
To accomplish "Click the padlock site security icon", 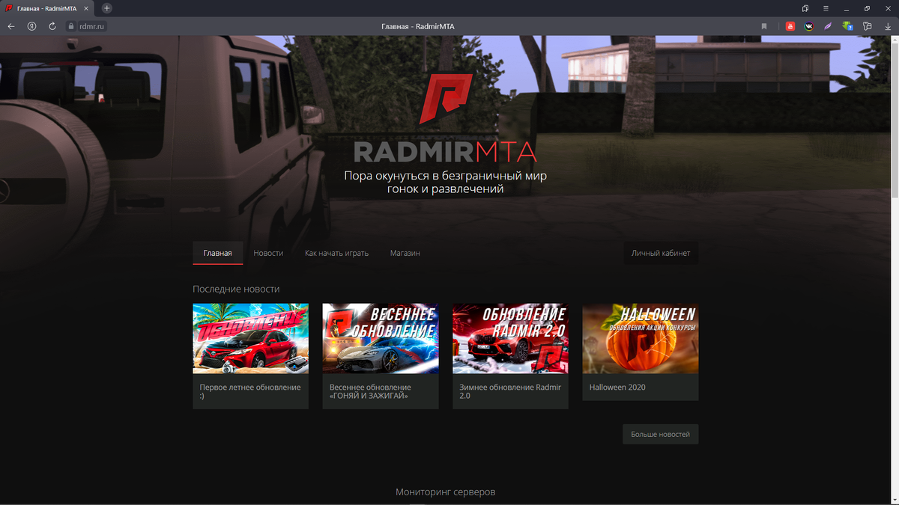I will coord(71,26).
